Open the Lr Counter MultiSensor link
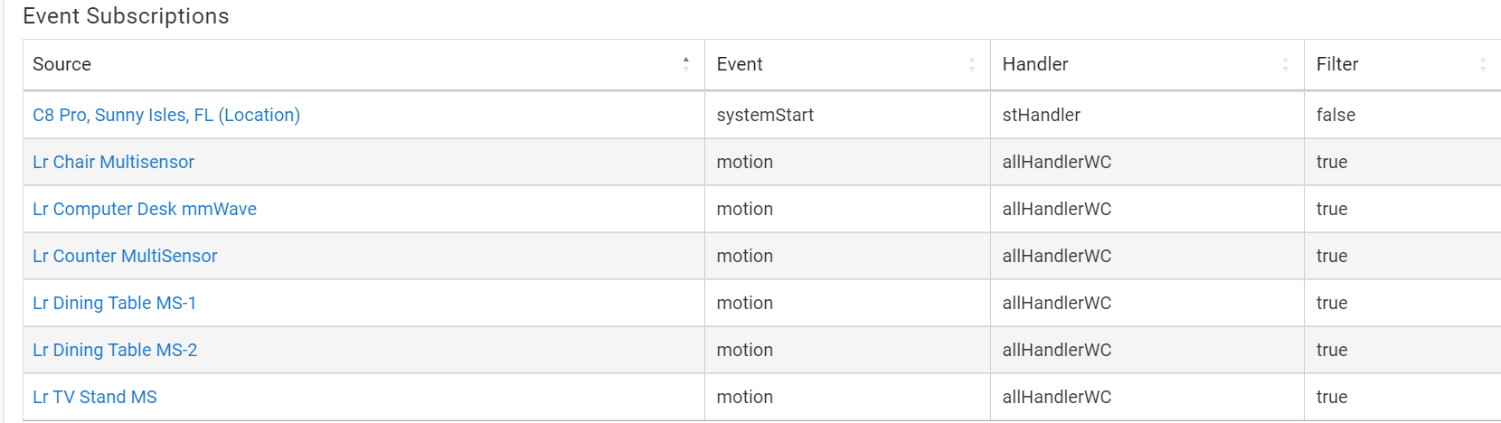 (x=125, y=256)
